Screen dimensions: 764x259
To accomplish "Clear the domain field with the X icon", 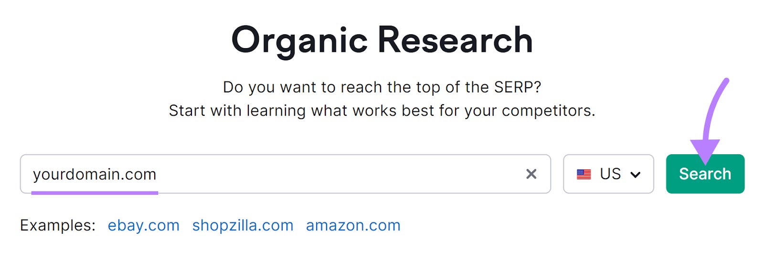I will coord(531,174).
